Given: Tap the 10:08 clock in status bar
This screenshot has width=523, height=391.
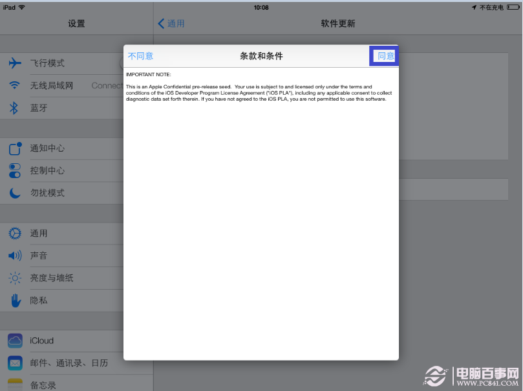Looking at the screenshot, I should 261,7.
